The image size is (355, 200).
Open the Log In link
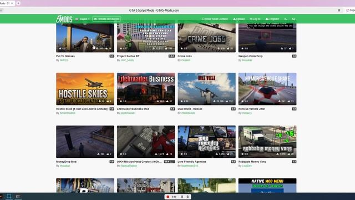point(255,19)
